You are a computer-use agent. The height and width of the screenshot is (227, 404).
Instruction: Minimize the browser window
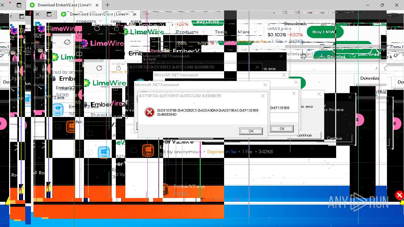pyautogui.click(x=368, y=5)
